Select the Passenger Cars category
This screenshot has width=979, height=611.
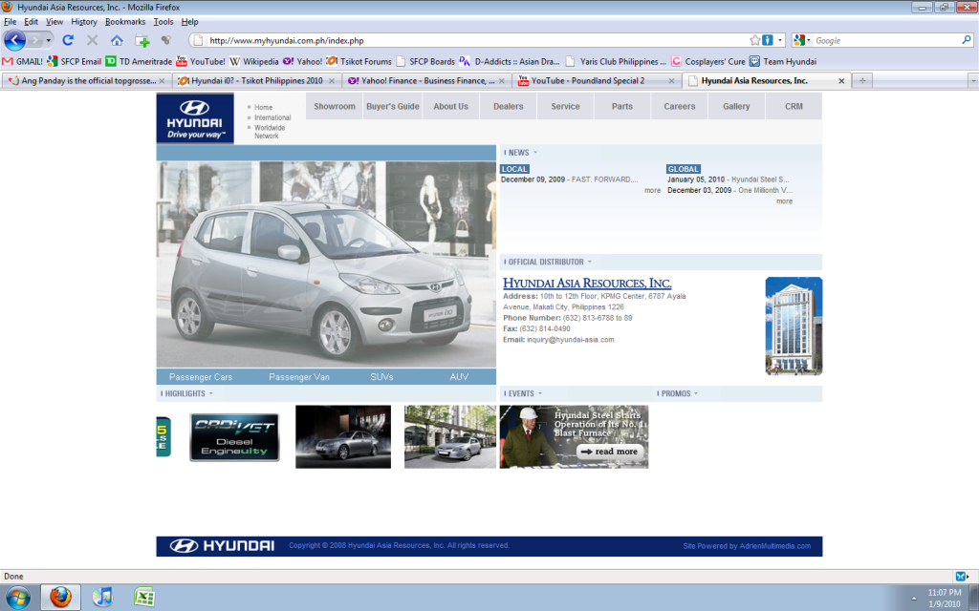(x=201, y=377)
